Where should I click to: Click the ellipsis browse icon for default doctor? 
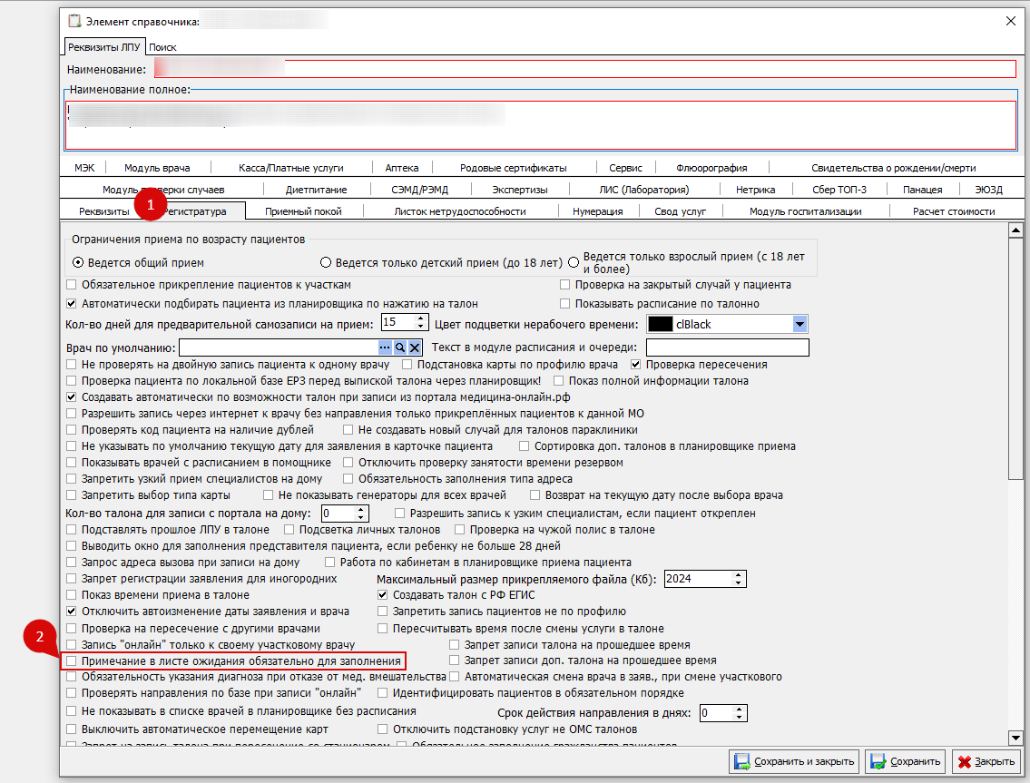385,347
